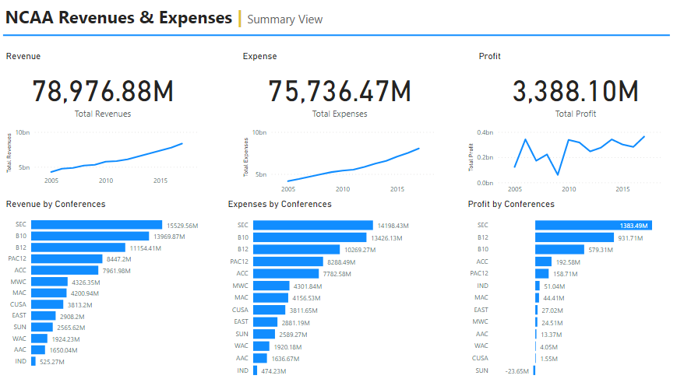684x379 pixels.
Task: Click the 75,736.47M Total Expenses card value
Action: 340,92
